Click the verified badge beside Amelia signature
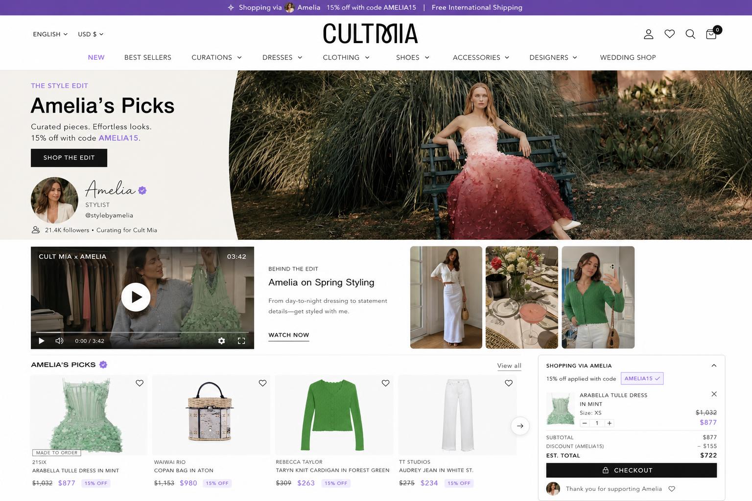 pyautogui.click(x=142, y=190)
